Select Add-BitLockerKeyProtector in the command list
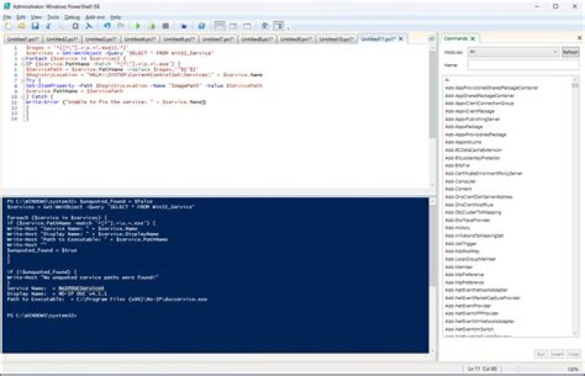This screenshot has width=585, height=376. 472,158
